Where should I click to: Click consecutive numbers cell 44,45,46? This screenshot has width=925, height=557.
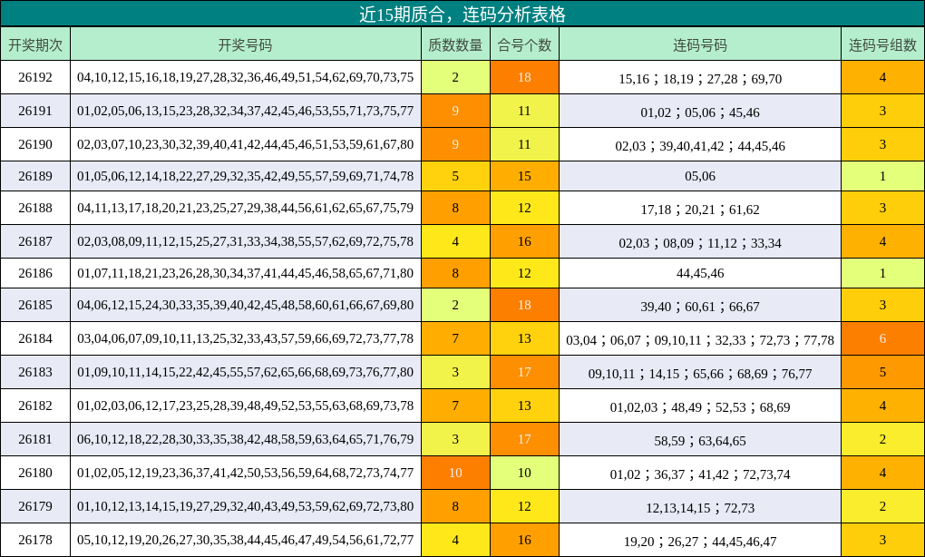(x=700, y=274)
